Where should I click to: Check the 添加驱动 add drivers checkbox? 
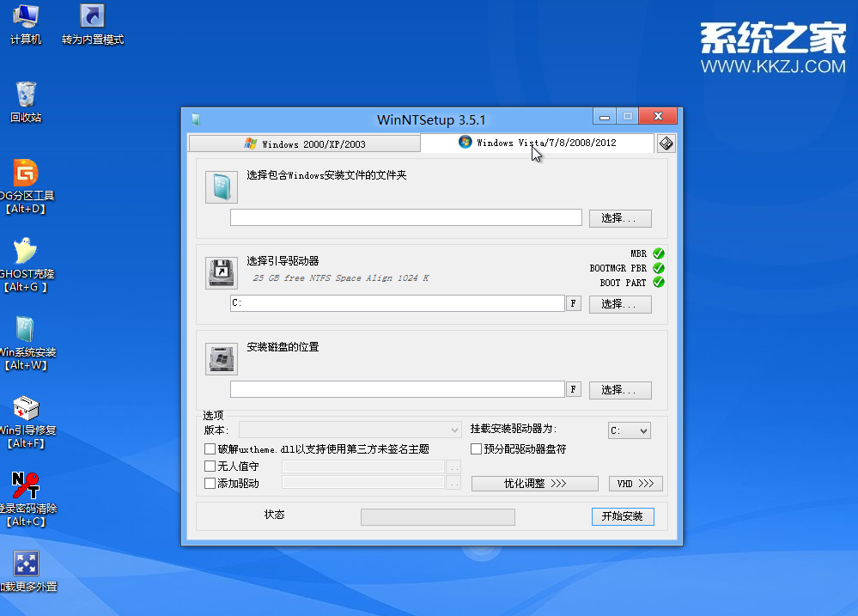pyautogui.click(x=210, y=484)
